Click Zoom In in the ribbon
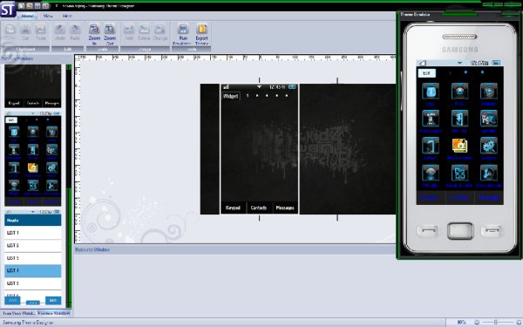 pyautogui.click(x=94, y=34)
